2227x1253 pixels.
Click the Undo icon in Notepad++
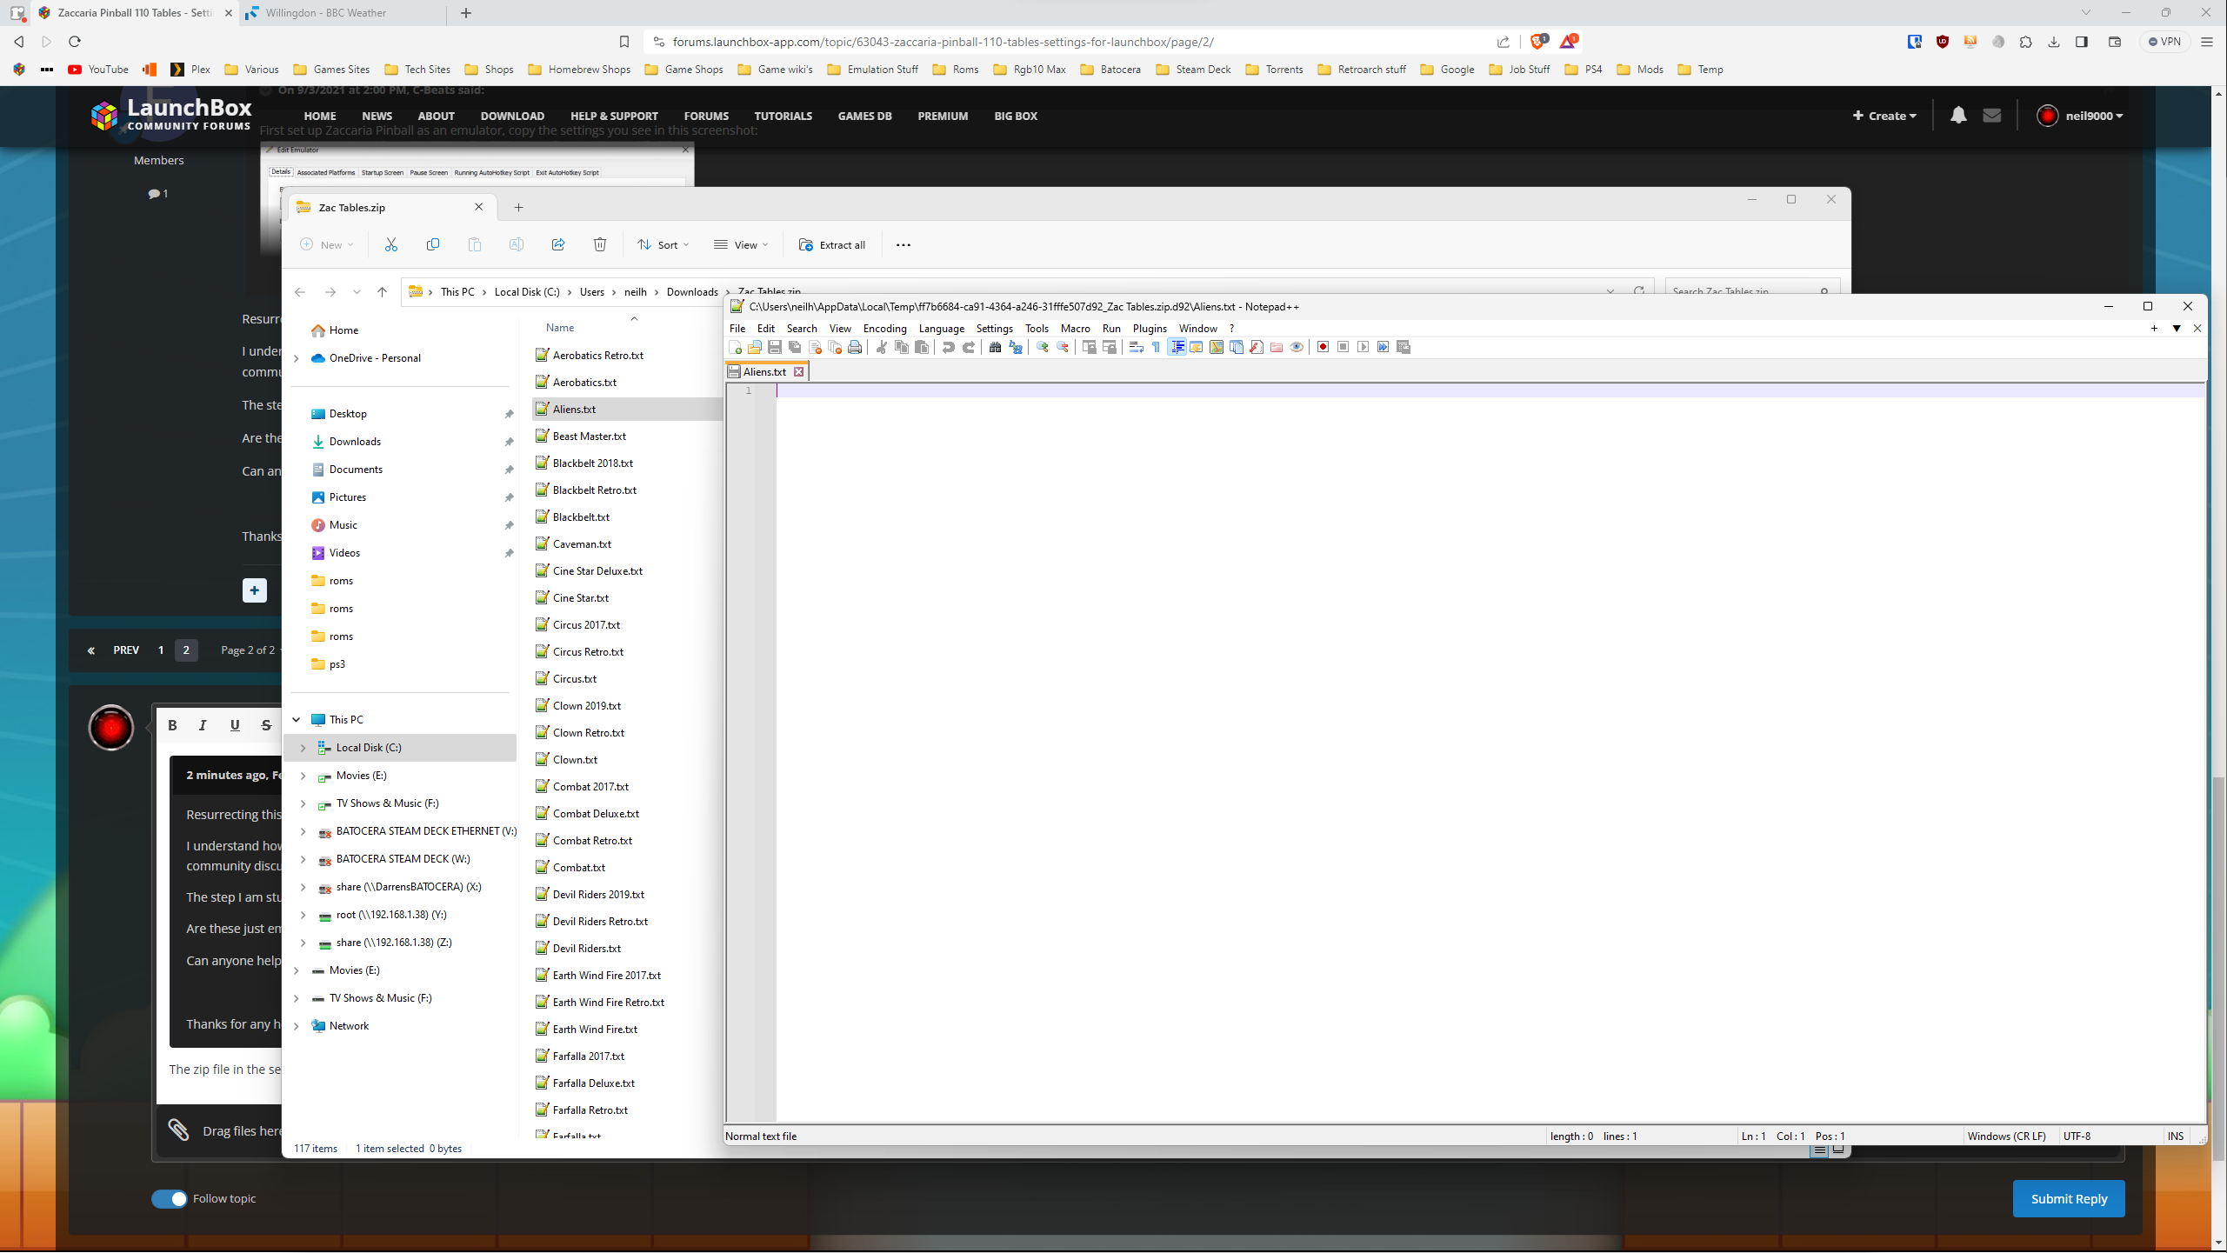(949, 347)
